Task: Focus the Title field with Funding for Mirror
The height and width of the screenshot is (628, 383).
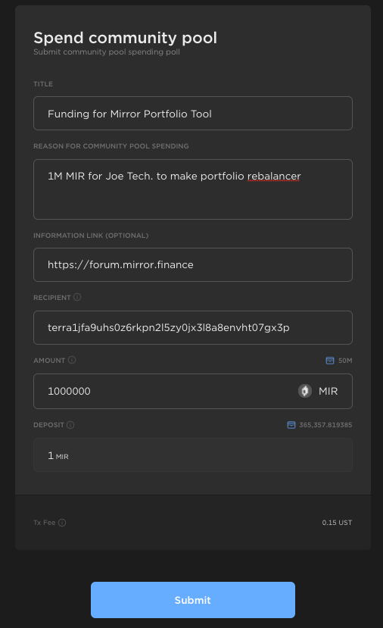Action: [193, 114]
